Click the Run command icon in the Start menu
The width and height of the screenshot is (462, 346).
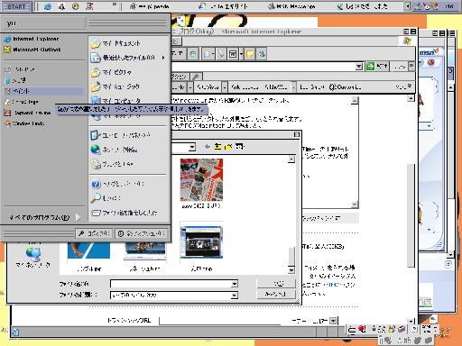click(x=96, y=213)
